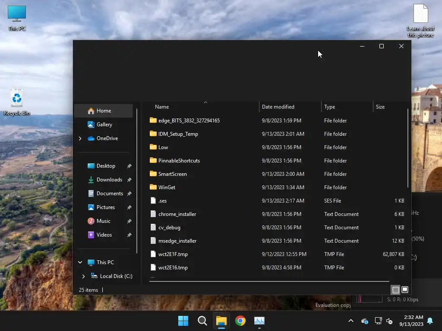Switch to details view layout button
442x331 pixels.
(395, 290)
